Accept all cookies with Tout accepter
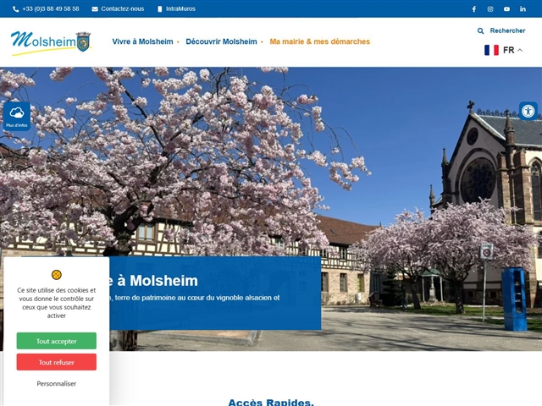 click(57, 341)
